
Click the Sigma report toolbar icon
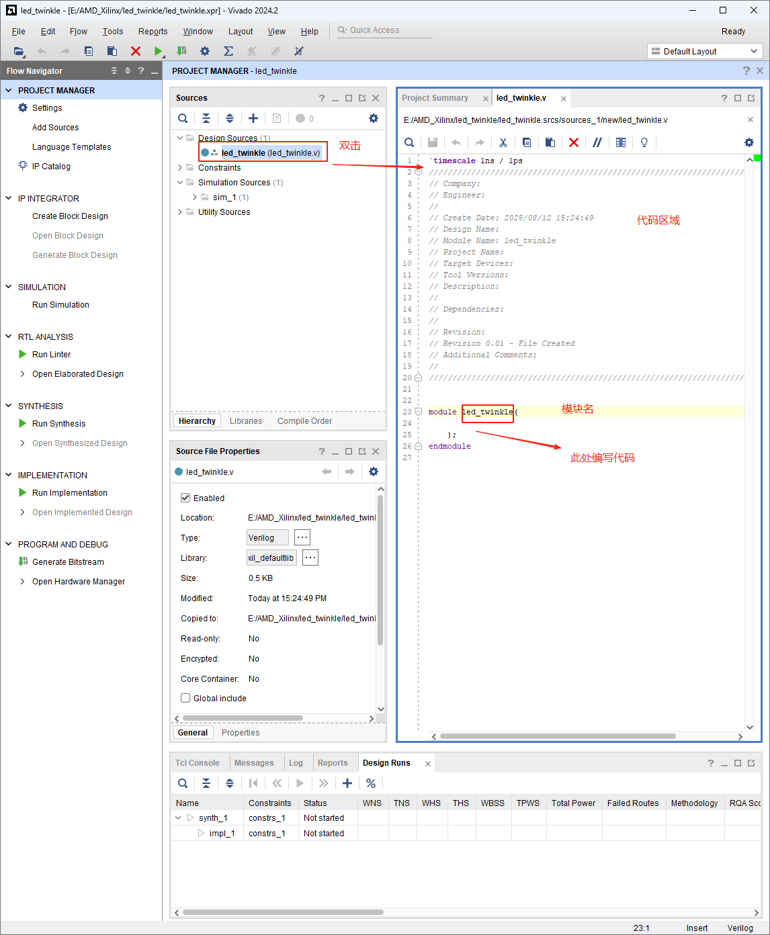[228, 51]
